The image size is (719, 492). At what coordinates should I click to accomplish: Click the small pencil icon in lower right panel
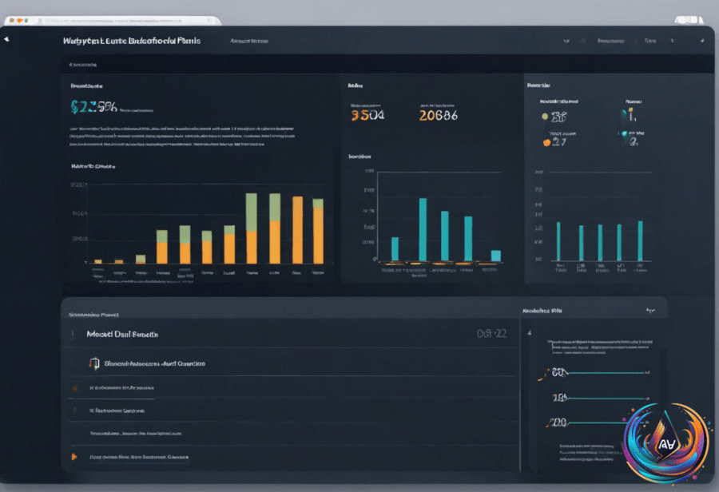530,332
